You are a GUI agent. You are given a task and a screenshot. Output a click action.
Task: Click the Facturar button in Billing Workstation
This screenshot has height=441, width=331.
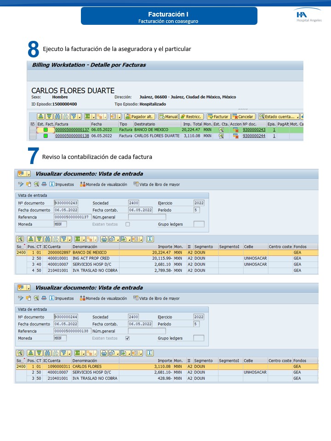pos(218,117)
